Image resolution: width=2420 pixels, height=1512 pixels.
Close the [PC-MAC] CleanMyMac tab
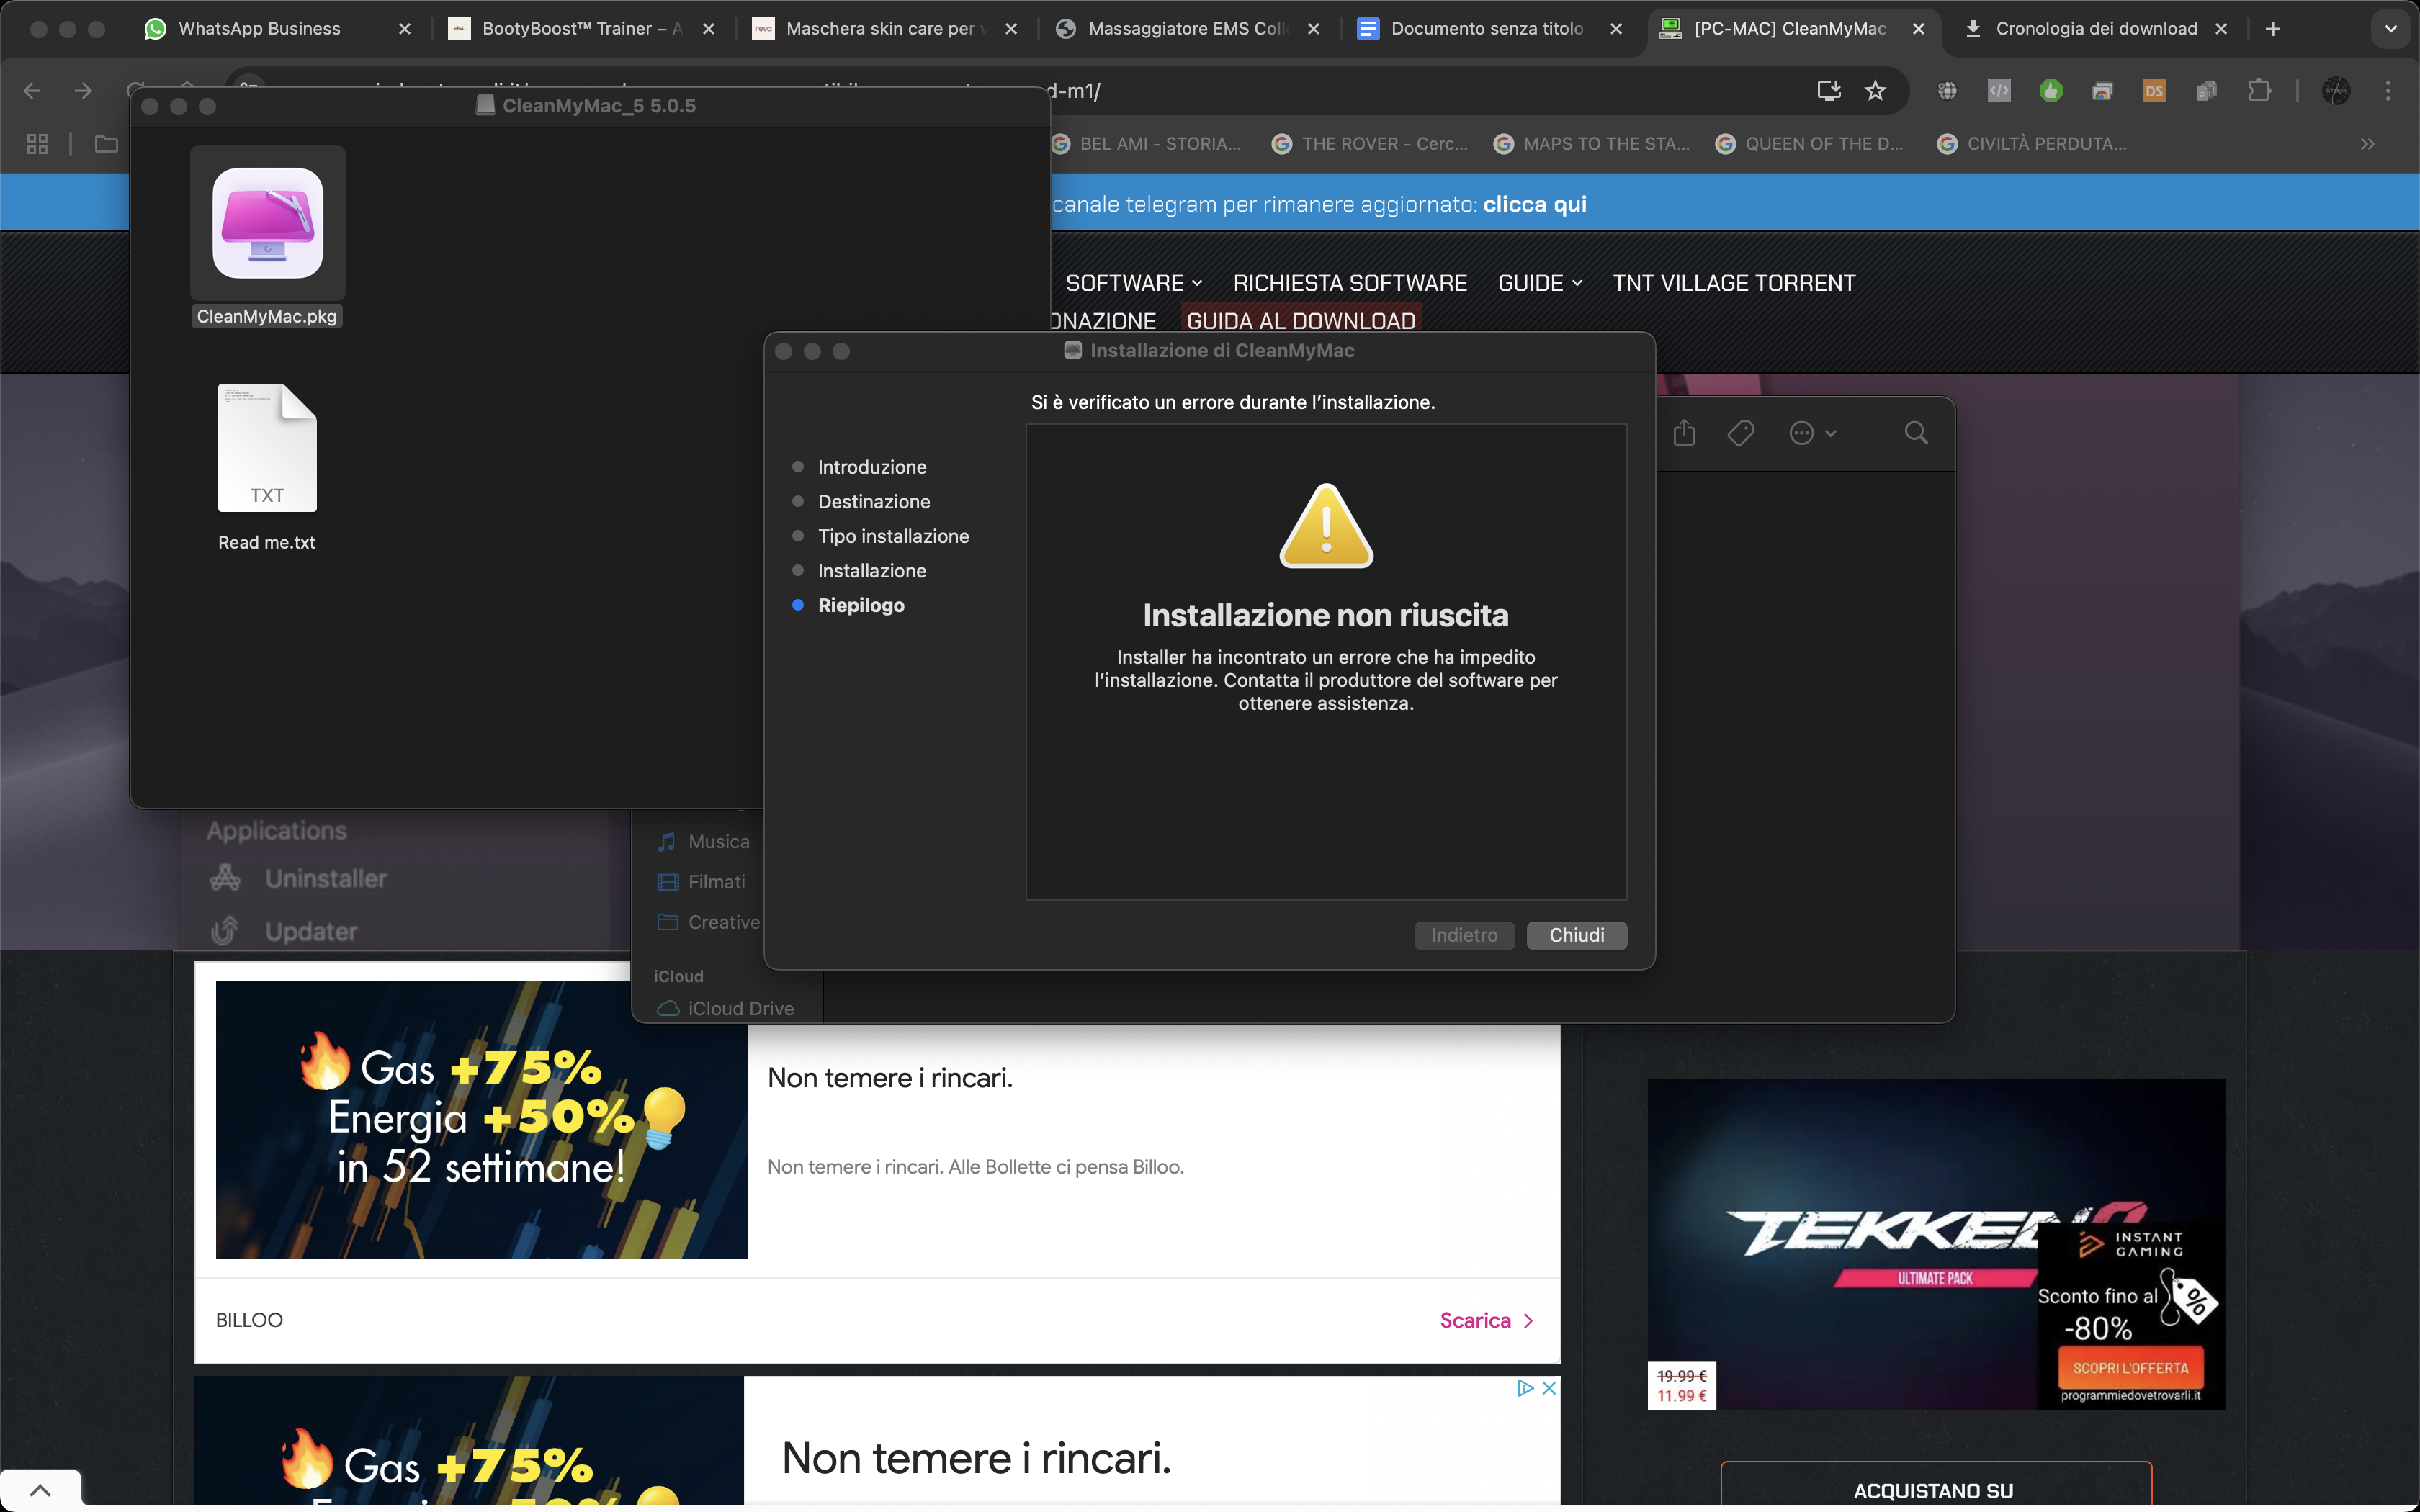coord(1918,29)
